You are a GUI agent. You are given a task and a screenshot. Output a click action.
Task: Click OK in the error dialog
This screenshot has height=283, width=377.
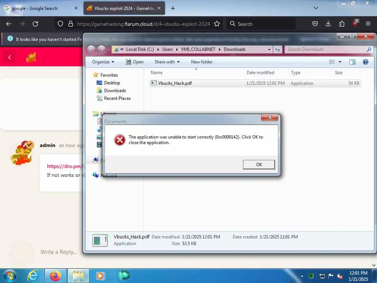click(259, 165)
